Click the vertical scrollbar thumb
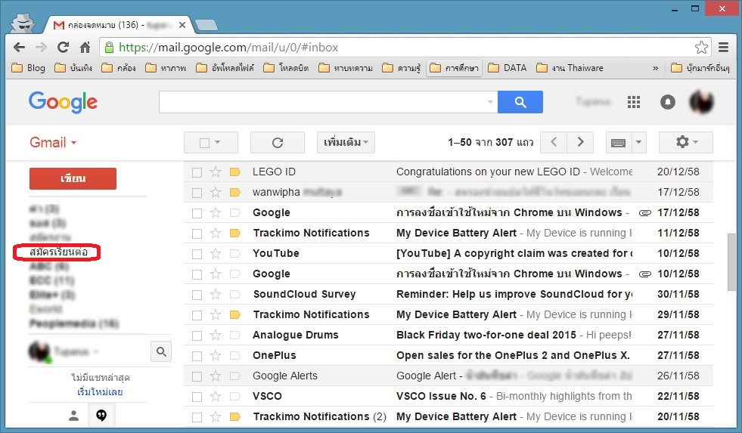Viewport: 742px width, 433px height. (732, 262)
